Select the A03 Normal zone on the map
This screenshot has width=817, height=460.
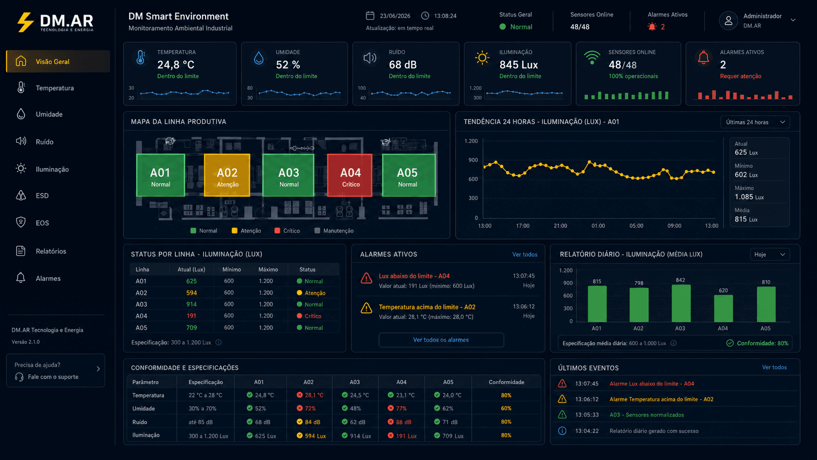[x=288, y=175]
